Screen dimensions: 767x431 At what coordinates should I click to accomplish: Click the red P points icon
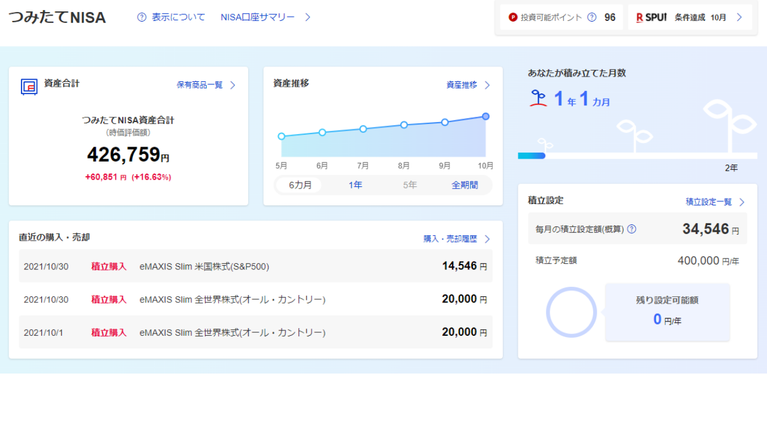coord(513,17)
